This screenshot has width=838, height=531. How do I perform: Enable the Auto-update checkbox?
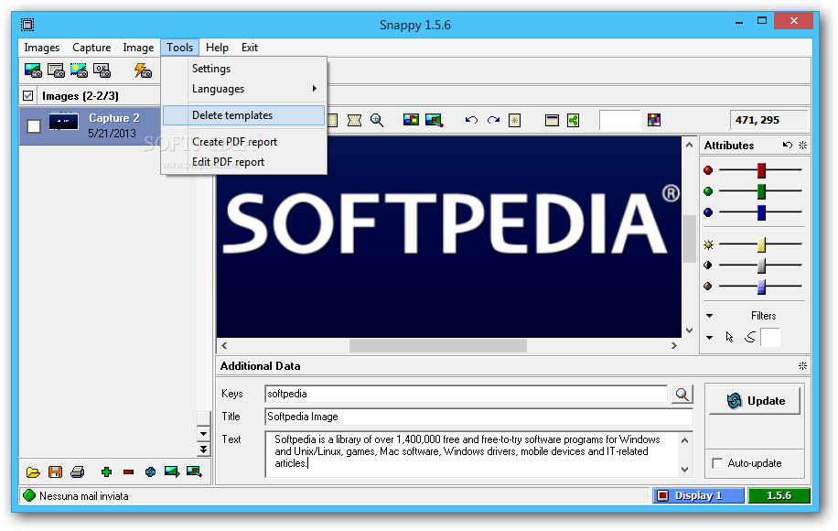pos(717,463)
